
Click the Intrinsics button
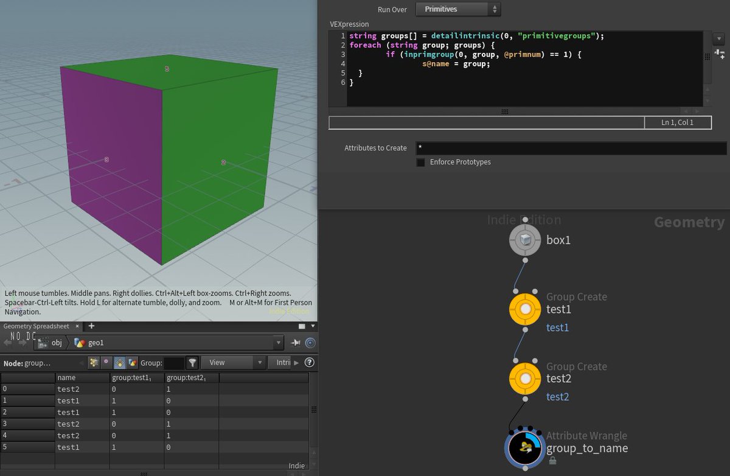click(x=280, y=362)
